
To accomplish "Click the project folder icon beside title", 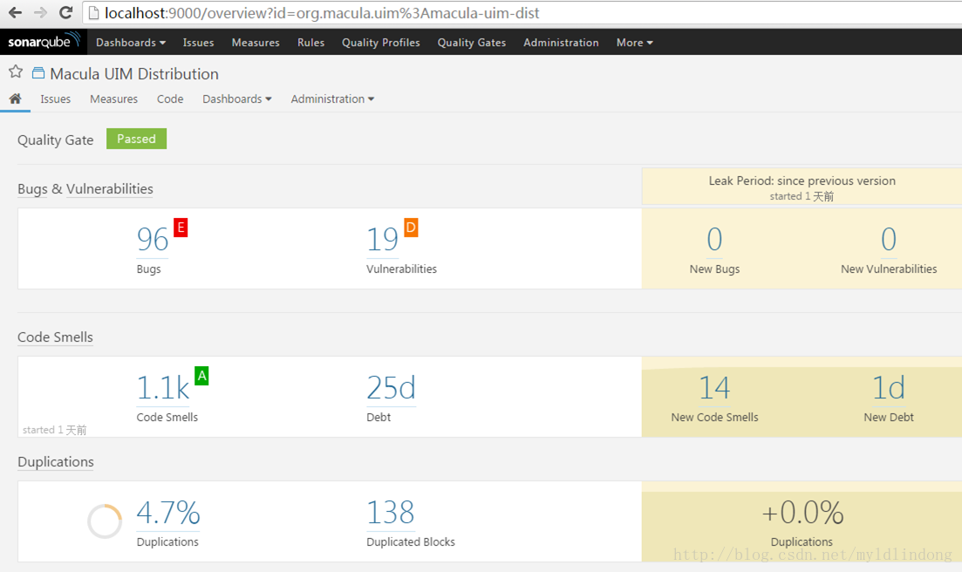I will [38, 73].
